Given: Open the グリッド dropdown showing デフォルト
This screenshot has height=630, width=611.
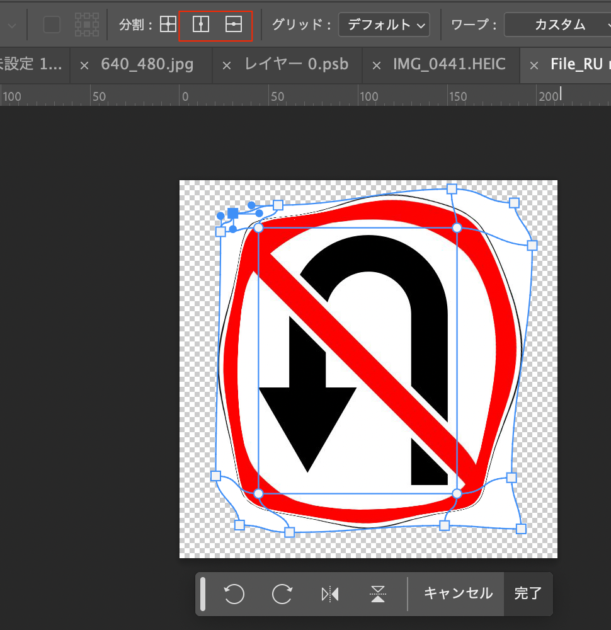Looking at the screenshot, I should tap(384, 25).
